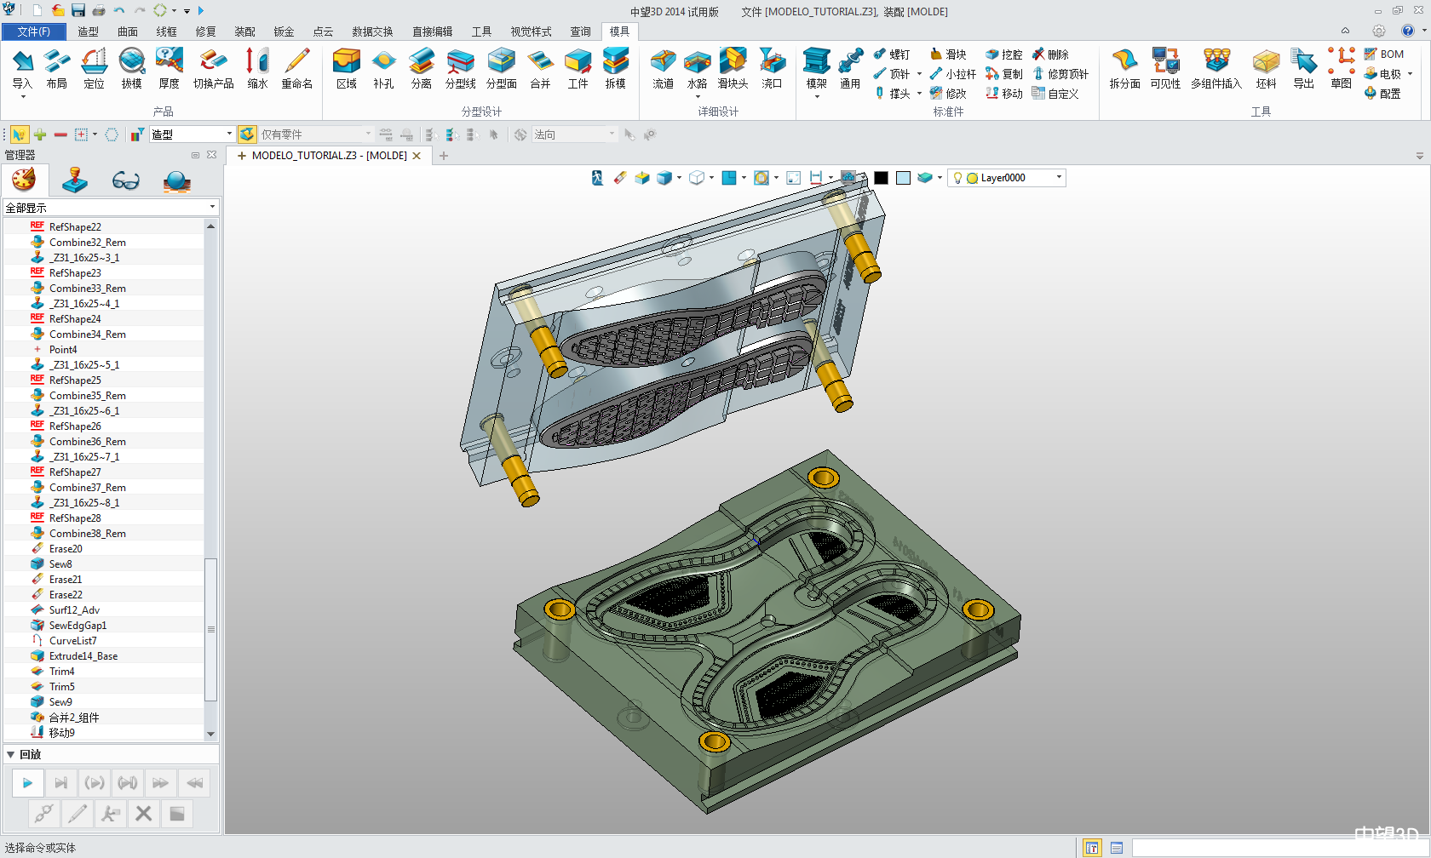Select Extrude14_Base in history tree

pyautogui.click(x=83, y=656)
